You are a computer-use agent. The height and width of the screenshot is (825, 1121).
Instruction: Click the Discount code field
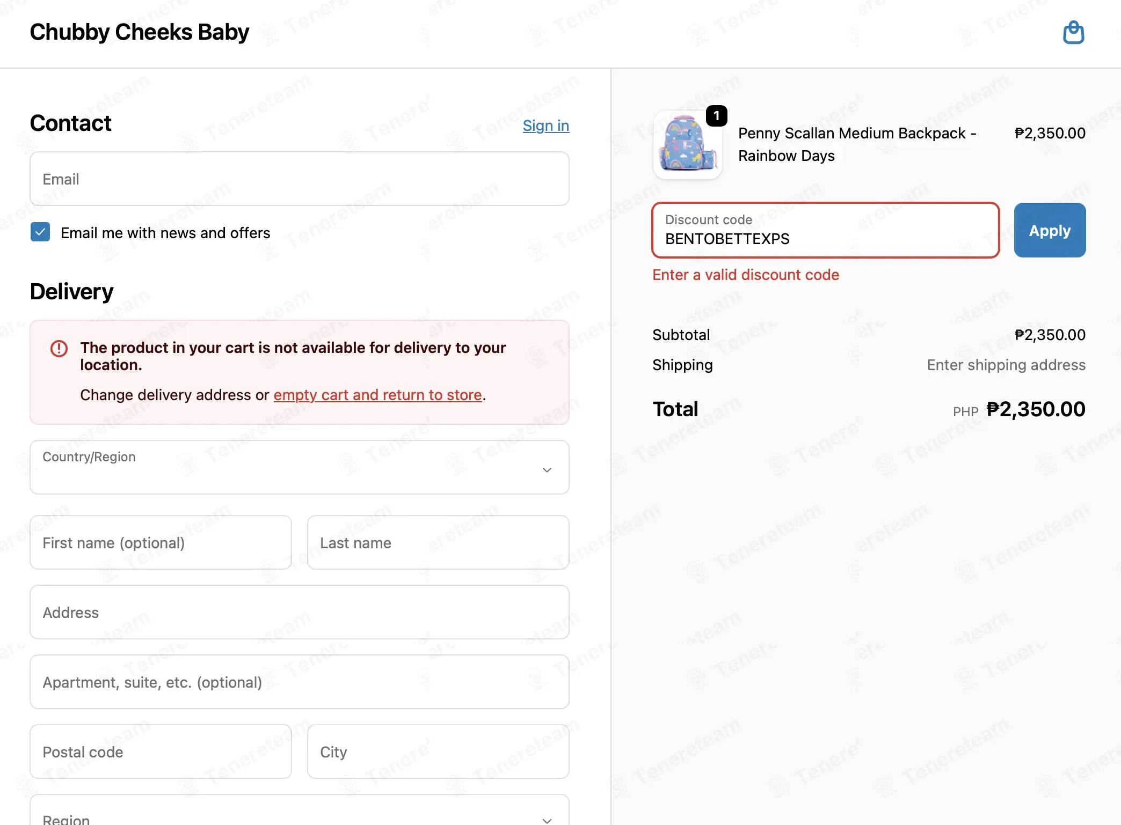pos(825,230)
